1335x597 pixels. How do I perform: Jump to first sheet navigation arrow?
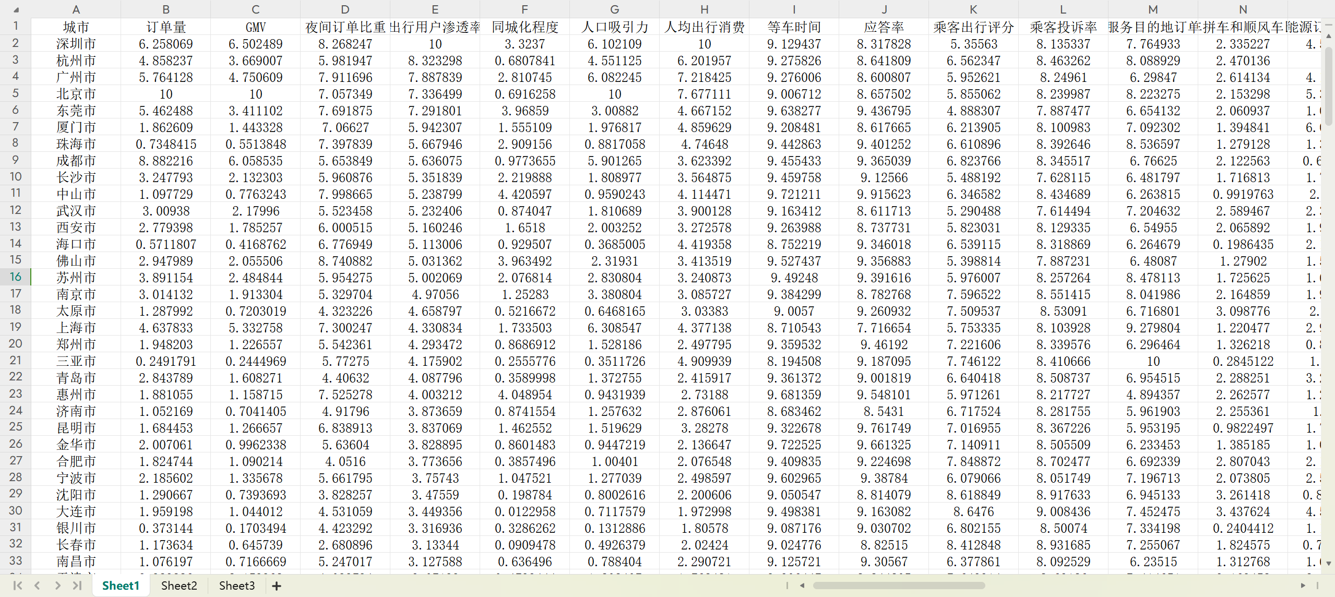(17, 586)
